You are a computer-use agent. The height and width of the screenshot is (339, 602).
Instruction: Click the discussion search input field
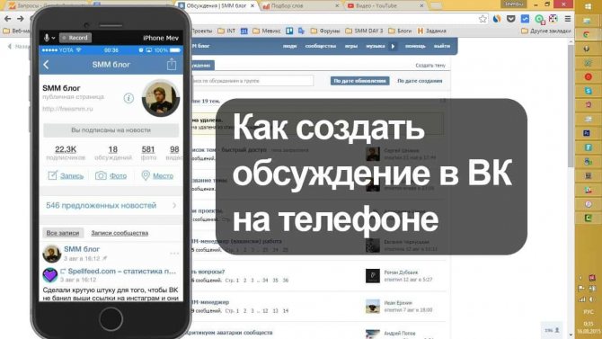coord(252,81)
